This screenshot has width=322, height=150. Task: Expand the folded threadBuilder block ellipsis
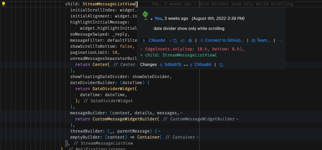coord(159,131)
